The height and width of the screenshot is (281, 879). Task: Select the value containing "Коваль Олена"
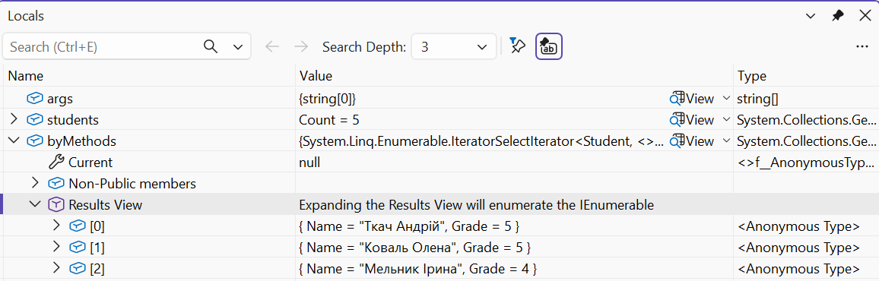[x=415, y=248]
